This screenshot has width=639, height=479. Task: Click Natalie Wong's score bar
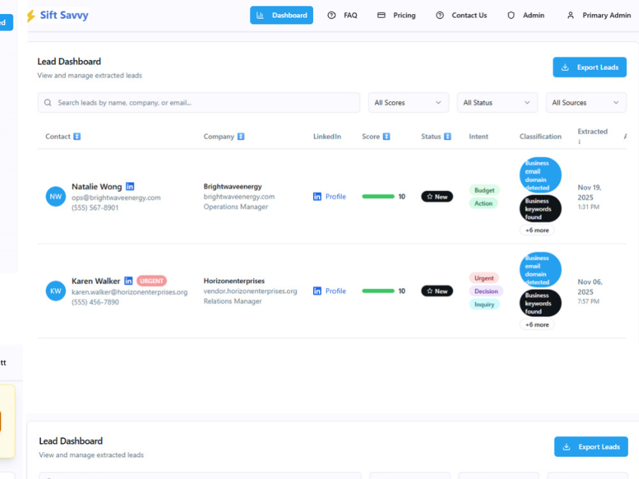pyautogui.click(x=378, y=197)
